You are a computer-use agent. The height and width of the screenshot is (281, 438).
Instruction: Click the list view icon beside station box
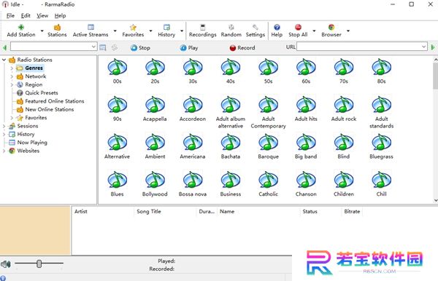pyautogui.click(x=103, y=47)
